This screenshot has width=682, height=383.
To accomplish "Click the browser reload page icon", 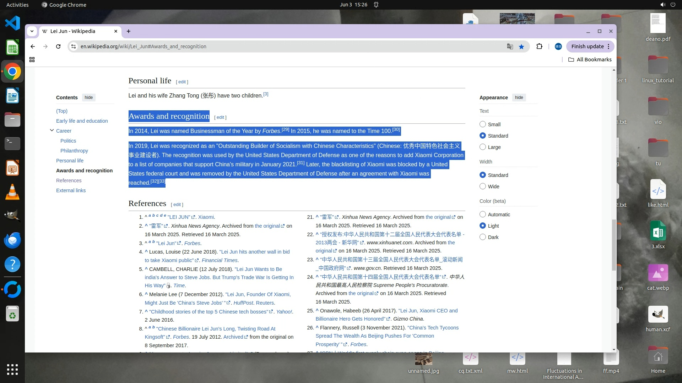I will (x=58, y=46).
